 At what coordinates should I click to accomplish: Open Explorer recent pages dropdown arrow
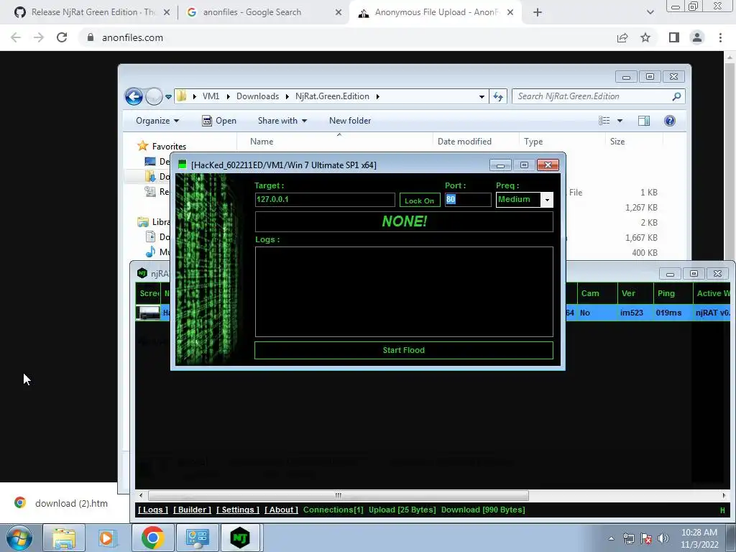[168, 97]
